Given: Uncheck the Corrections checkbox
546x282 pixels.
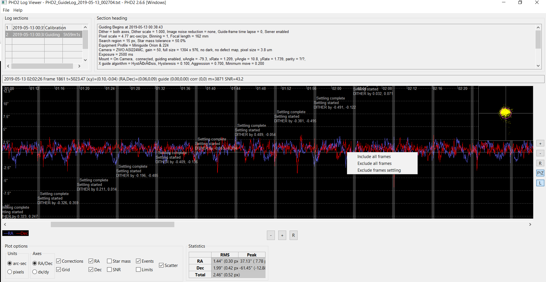Looking at the screenshot, I should [58, 261].
